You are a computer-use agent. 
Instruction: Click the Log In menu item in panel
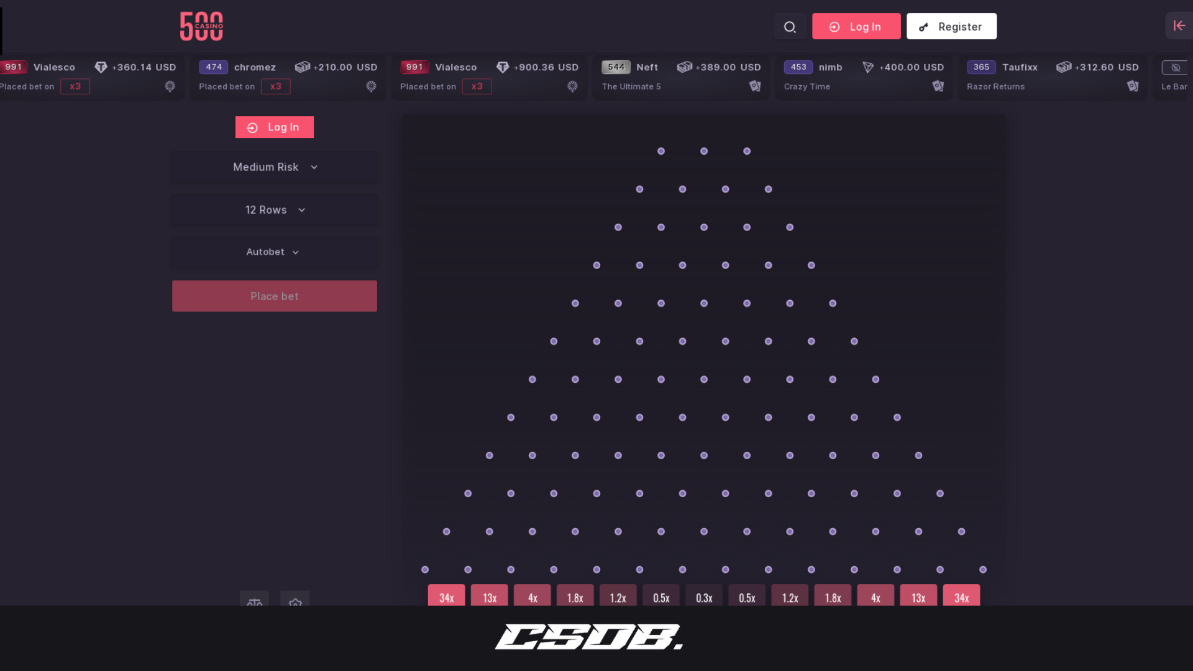click(275, 127)
